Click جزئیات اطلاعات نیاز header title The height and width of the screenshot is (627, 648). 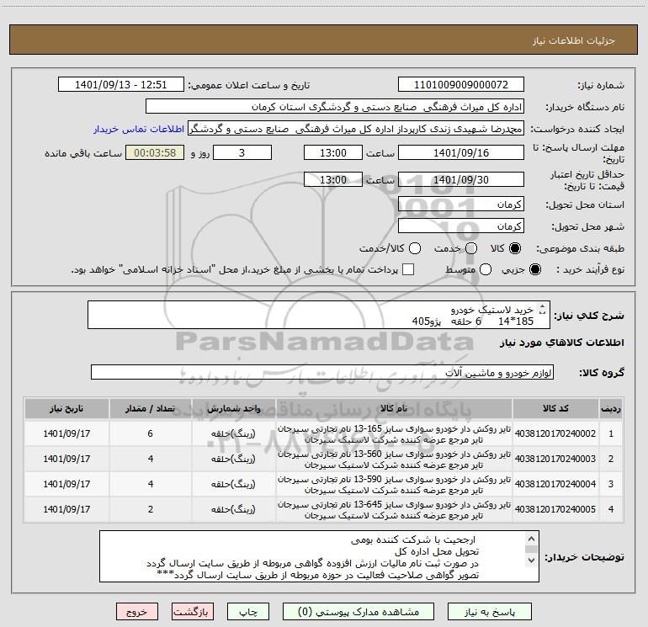coord(574,40)
